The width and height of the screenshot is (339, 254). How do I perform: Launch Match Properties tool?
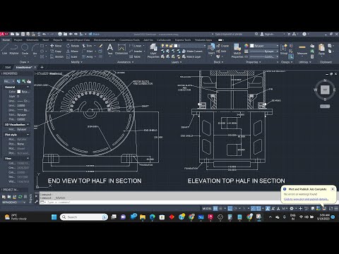coord(237,51)
